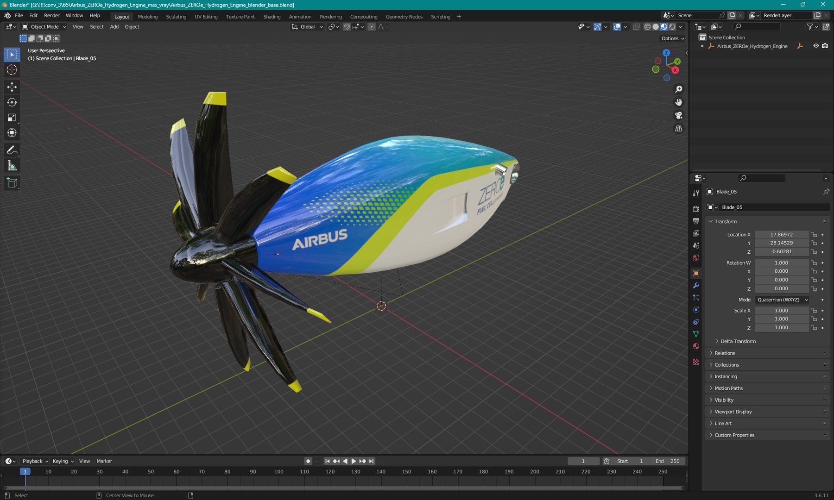Open rotation Mode Quaternion dropdown
Image resolution: width=834 pixels, height=500 pixels.
(x=782, y=300)
